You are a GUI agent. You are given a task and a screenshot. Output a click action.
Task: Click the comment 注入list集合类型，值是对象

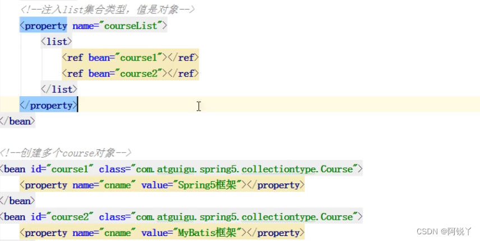[x=107, y=10]
